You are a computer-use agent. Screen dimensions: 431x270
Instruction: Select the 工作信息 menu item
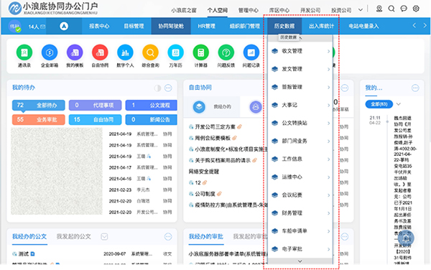tap(300, 159)
